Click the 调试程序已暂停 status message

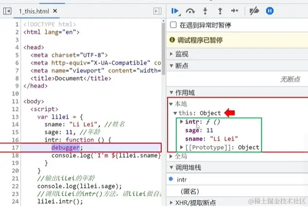(x=200, y=40)
